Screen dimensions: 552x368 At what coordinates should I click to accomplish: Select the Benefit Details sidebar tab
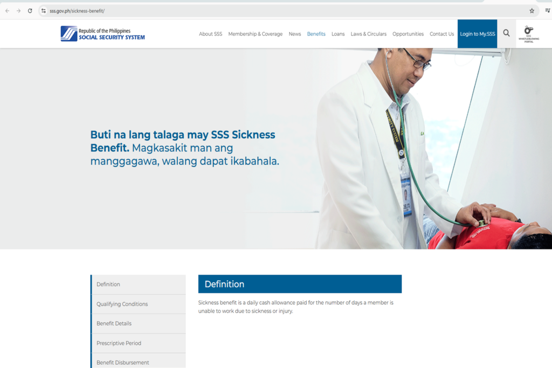click(139, 324)
